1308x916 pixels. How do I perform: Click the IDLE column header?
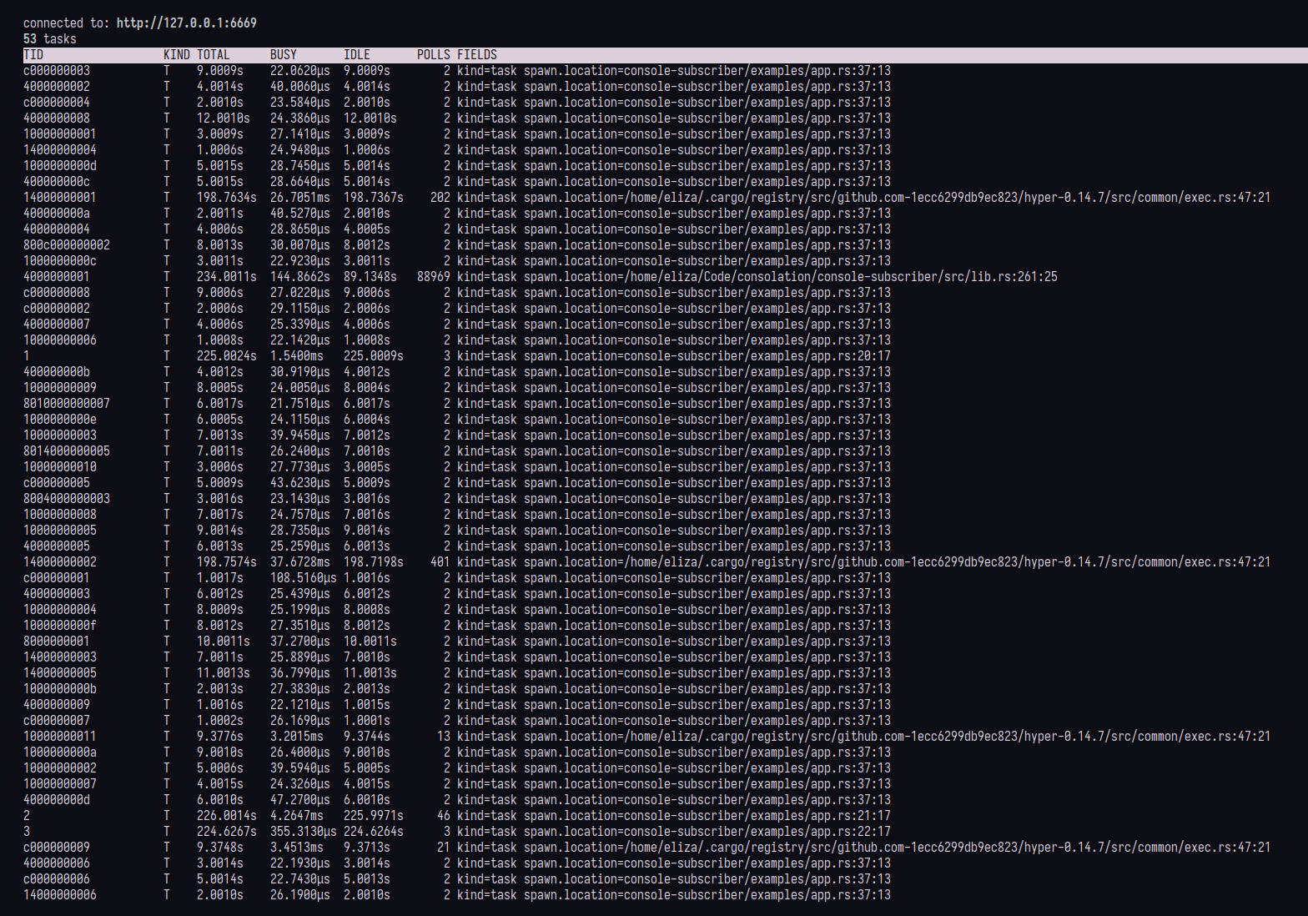point(357,55)
